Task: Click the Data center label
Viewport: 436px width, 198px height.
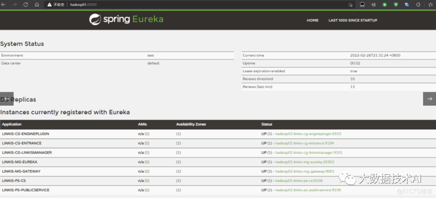Action: [x=11, y=63]
